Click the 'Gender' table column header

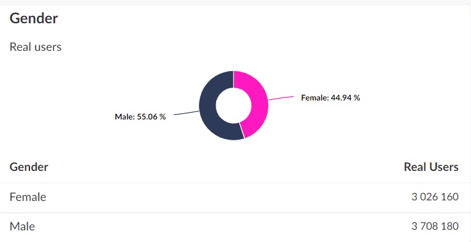(x=29, y=167)
